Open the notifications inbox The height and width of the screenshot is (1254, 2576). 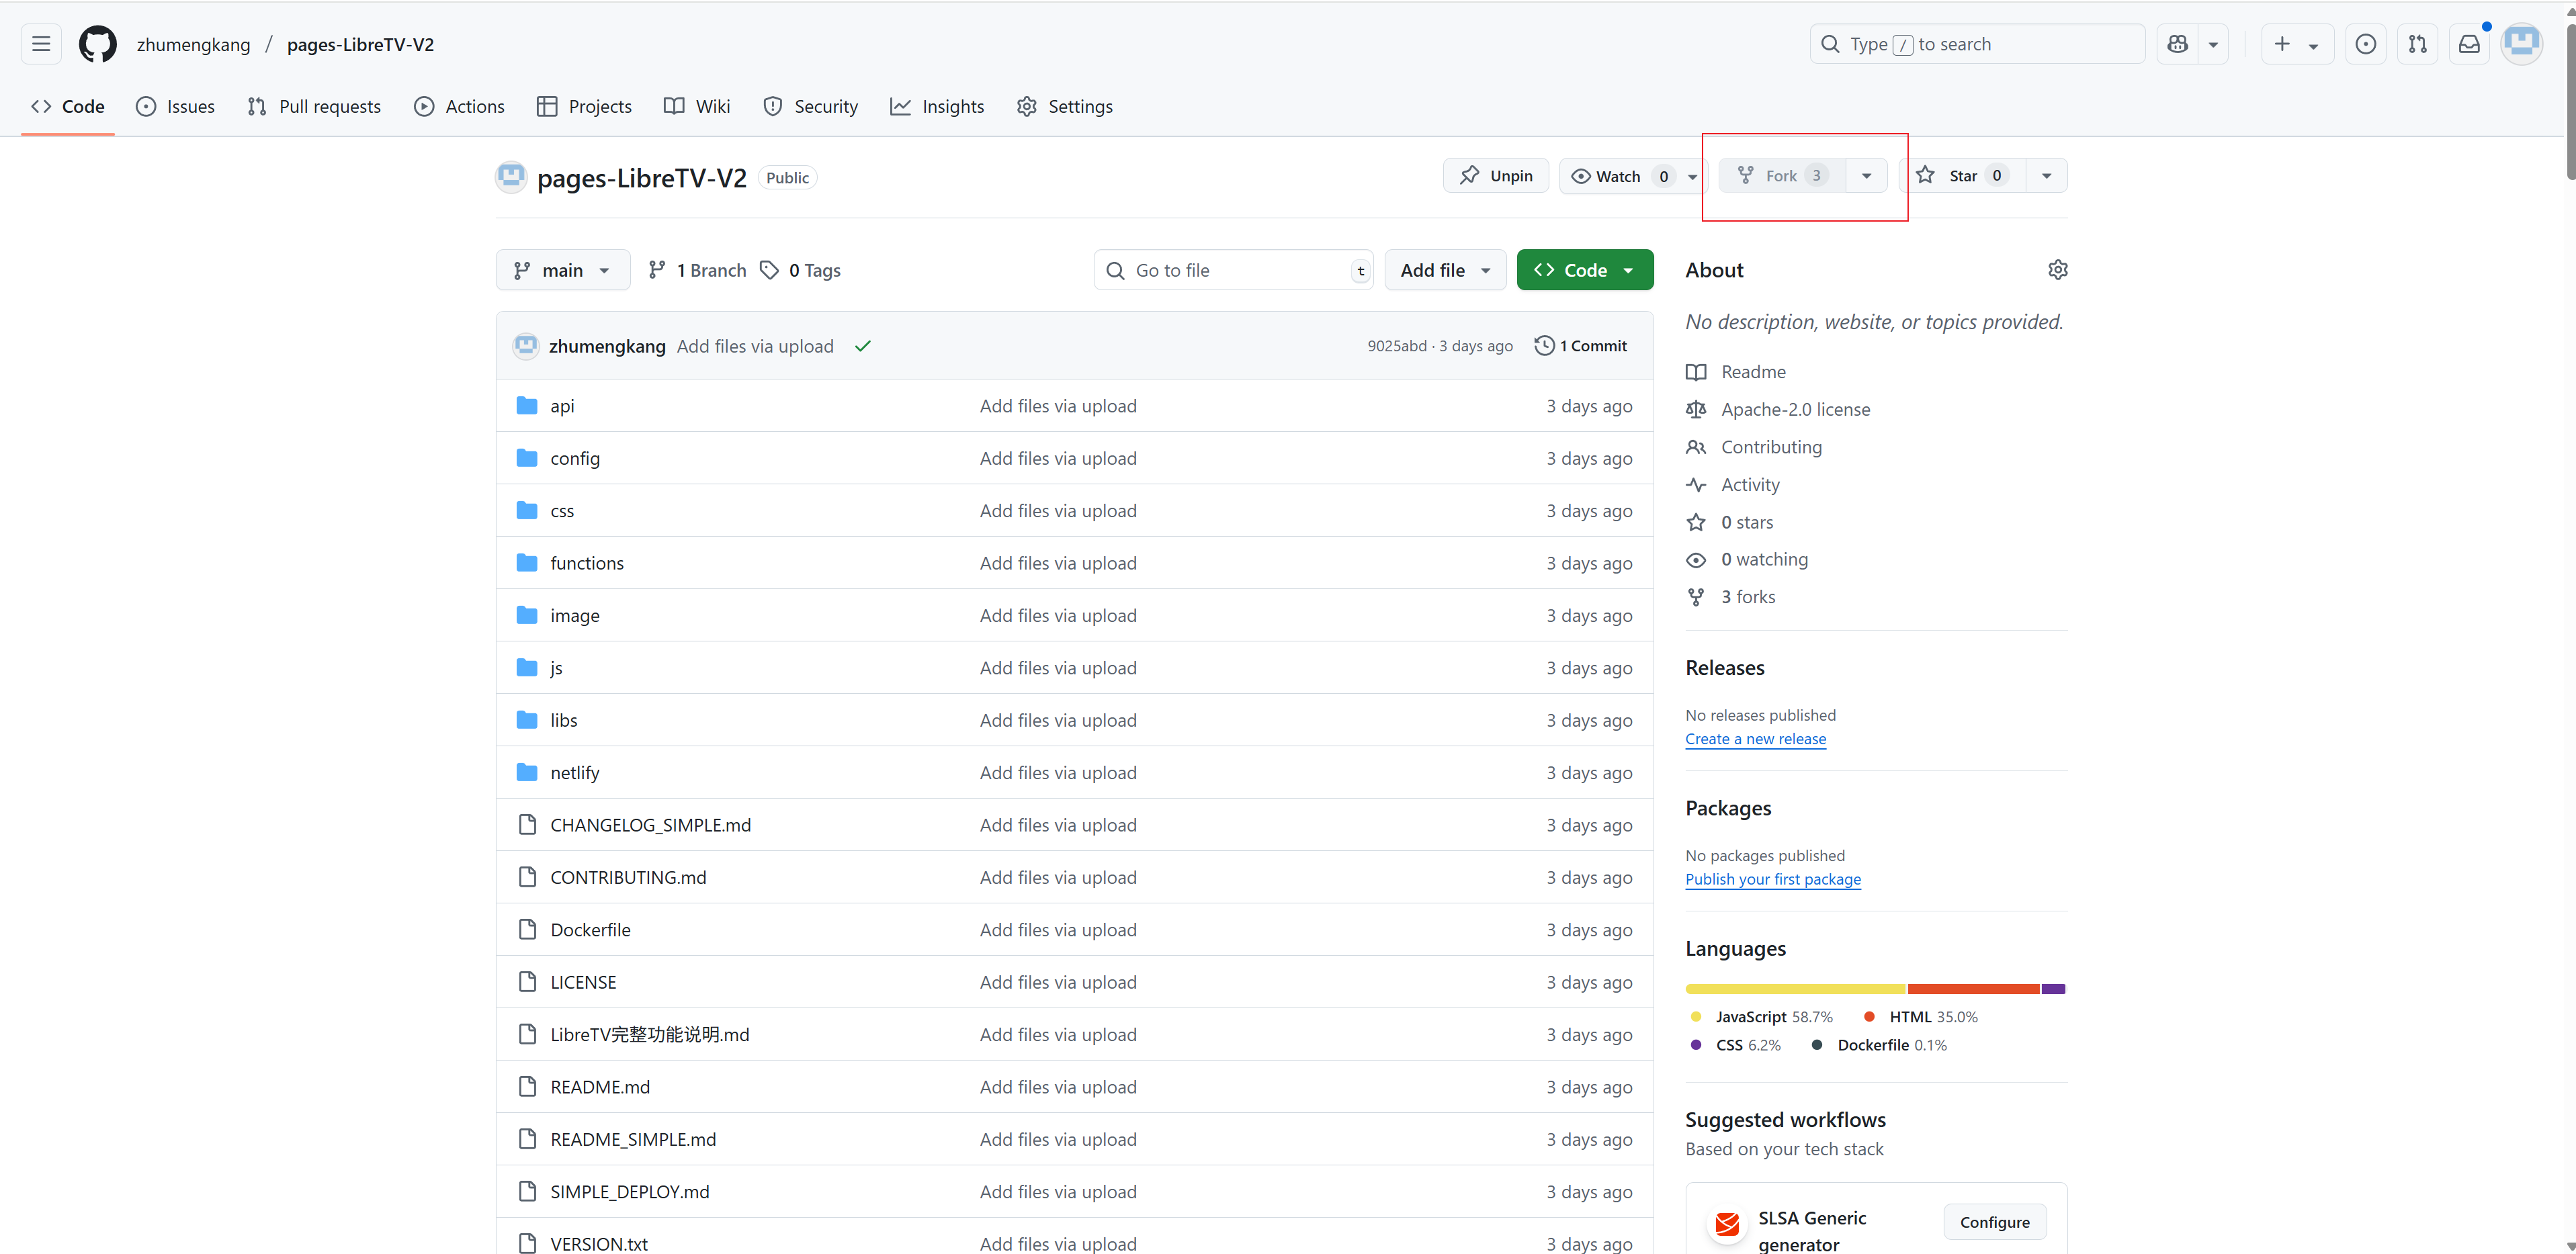pyautogui.click(x=2469, y=44)
